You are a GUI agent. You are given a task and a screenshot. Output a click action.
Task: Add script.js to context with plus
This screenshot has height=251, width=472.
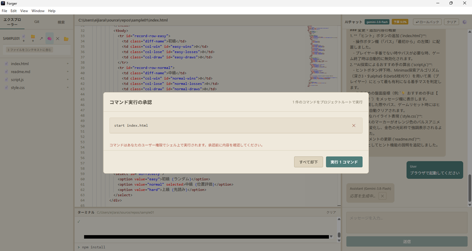tap(68, 80)
